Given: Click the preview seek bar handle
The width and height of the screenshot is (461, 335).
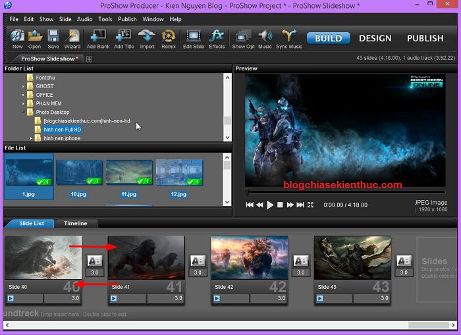Looking at the screenshot, I should tap(246, 192).
